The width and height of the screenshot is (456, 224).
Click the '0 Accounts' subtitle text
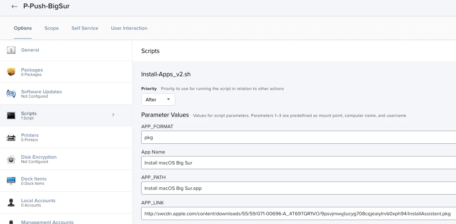(31, 205)
